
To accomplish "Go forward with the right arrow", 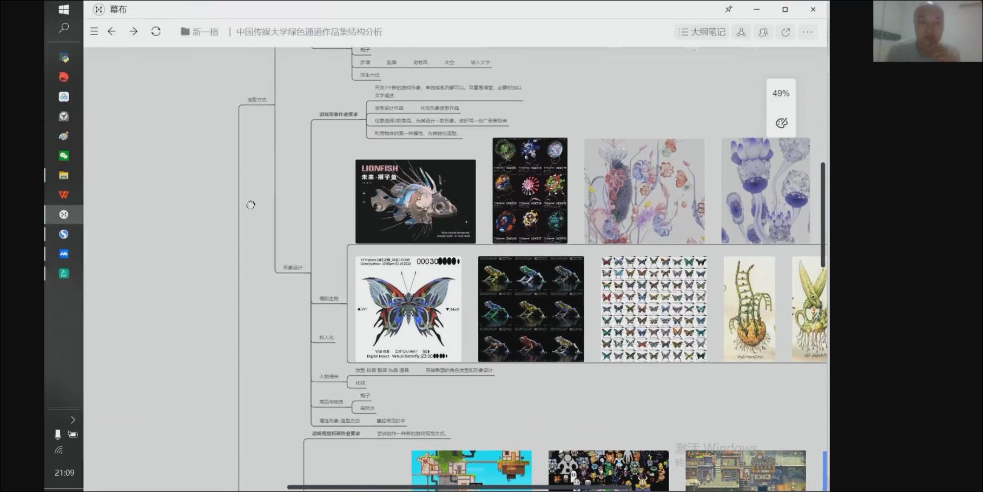I will point(134,32).
